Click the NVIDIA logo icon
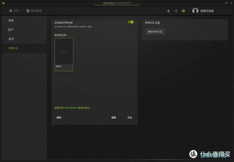This screenshot has width=234, height=162. [3, 3]
